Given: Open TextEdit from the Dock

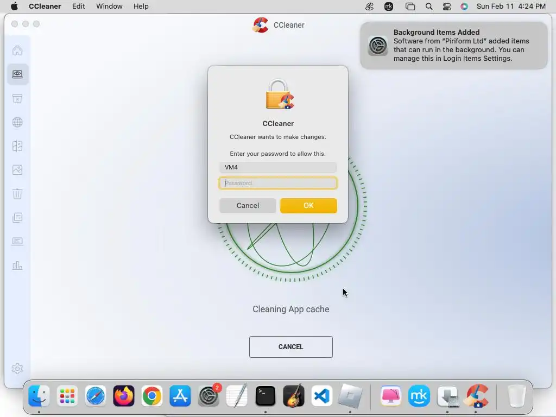Looking at the screenshot, I should coord(237,396).
